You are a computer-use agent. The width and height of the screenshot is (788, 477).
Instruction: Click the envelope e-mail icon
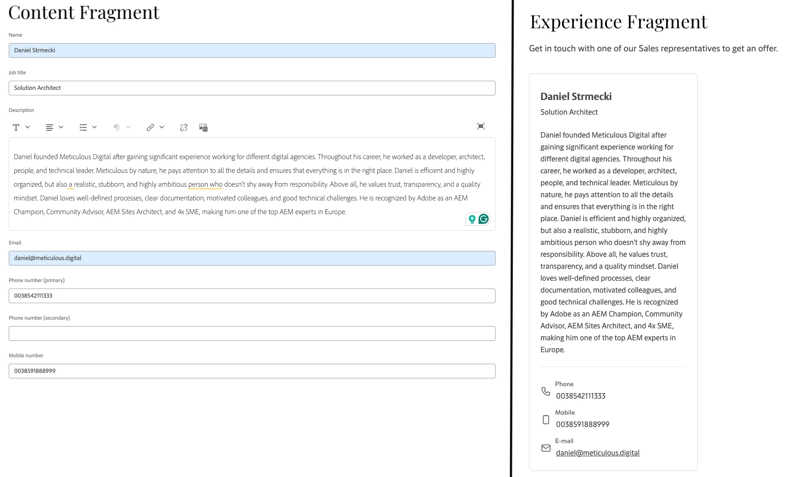[x=546, y=448]
